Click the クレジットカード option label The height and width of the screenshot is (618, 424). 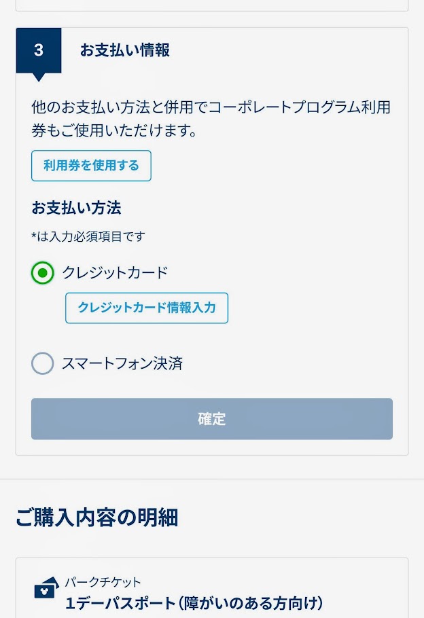tap(115, 273)
